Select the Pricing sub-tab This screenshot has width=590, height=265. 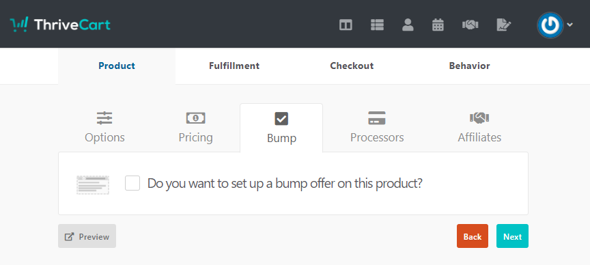click(x=196, y=128)
